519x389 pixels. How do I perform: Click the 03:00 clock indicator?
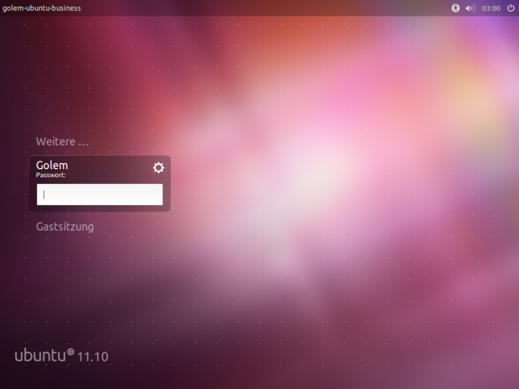pyautogui.click(x=491, y=8)
